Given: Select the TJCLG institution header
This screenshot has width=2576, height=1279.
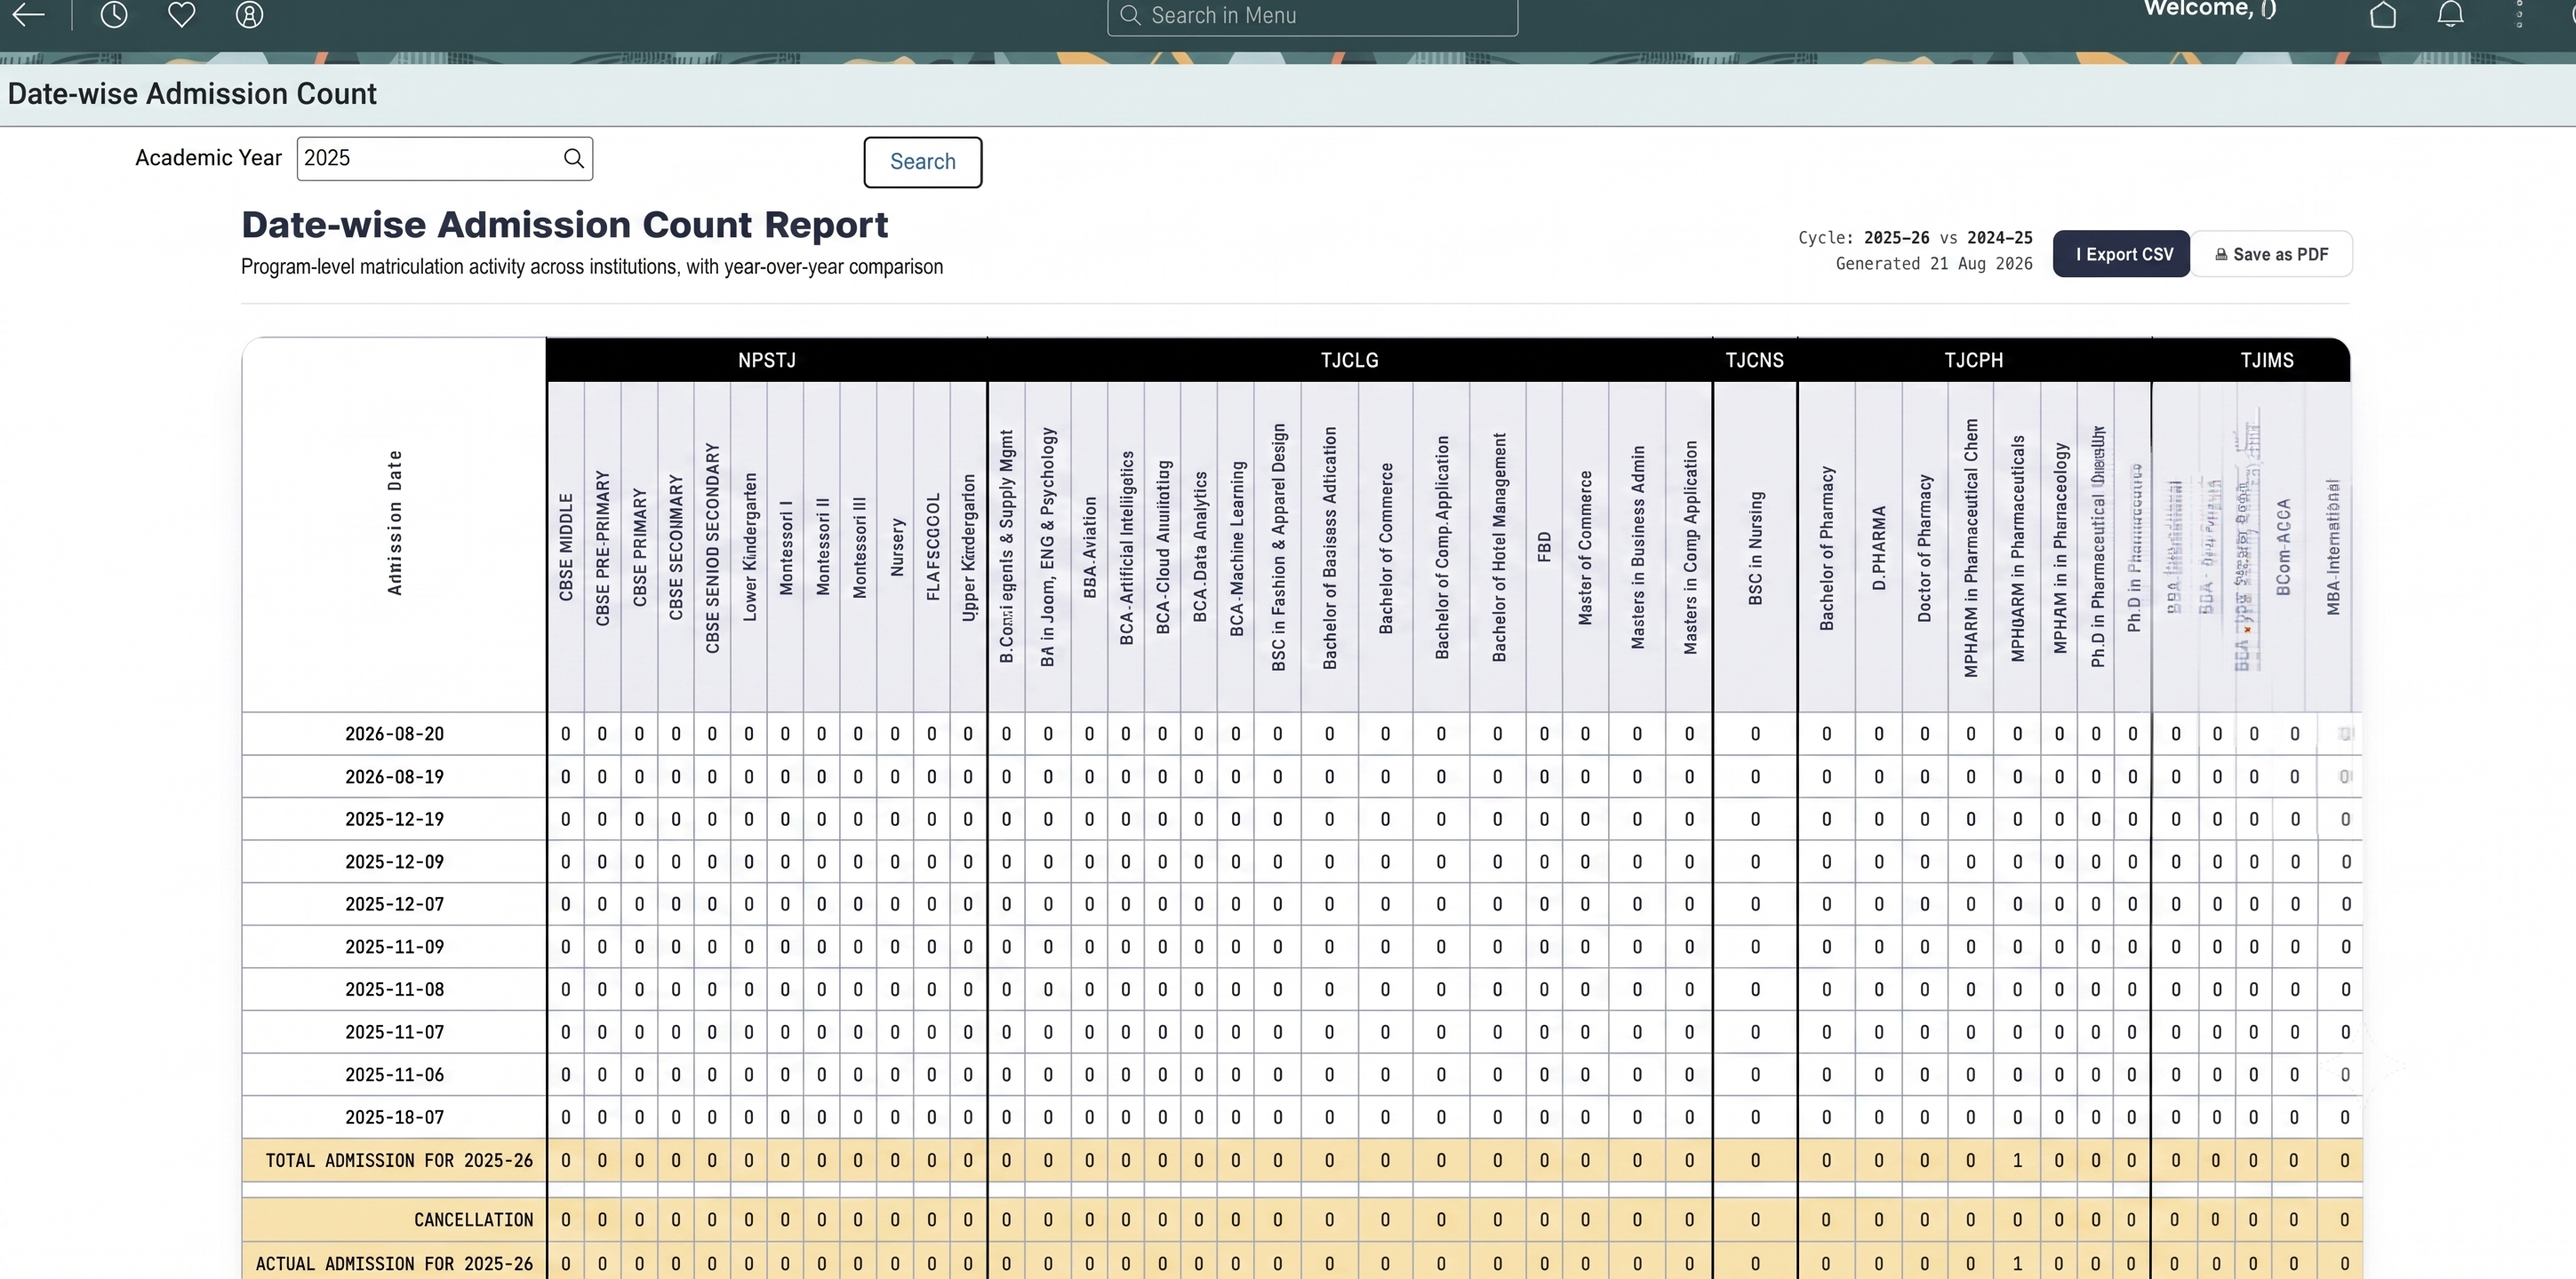Looking at the screenshot, I should [x=1349, y=360].
